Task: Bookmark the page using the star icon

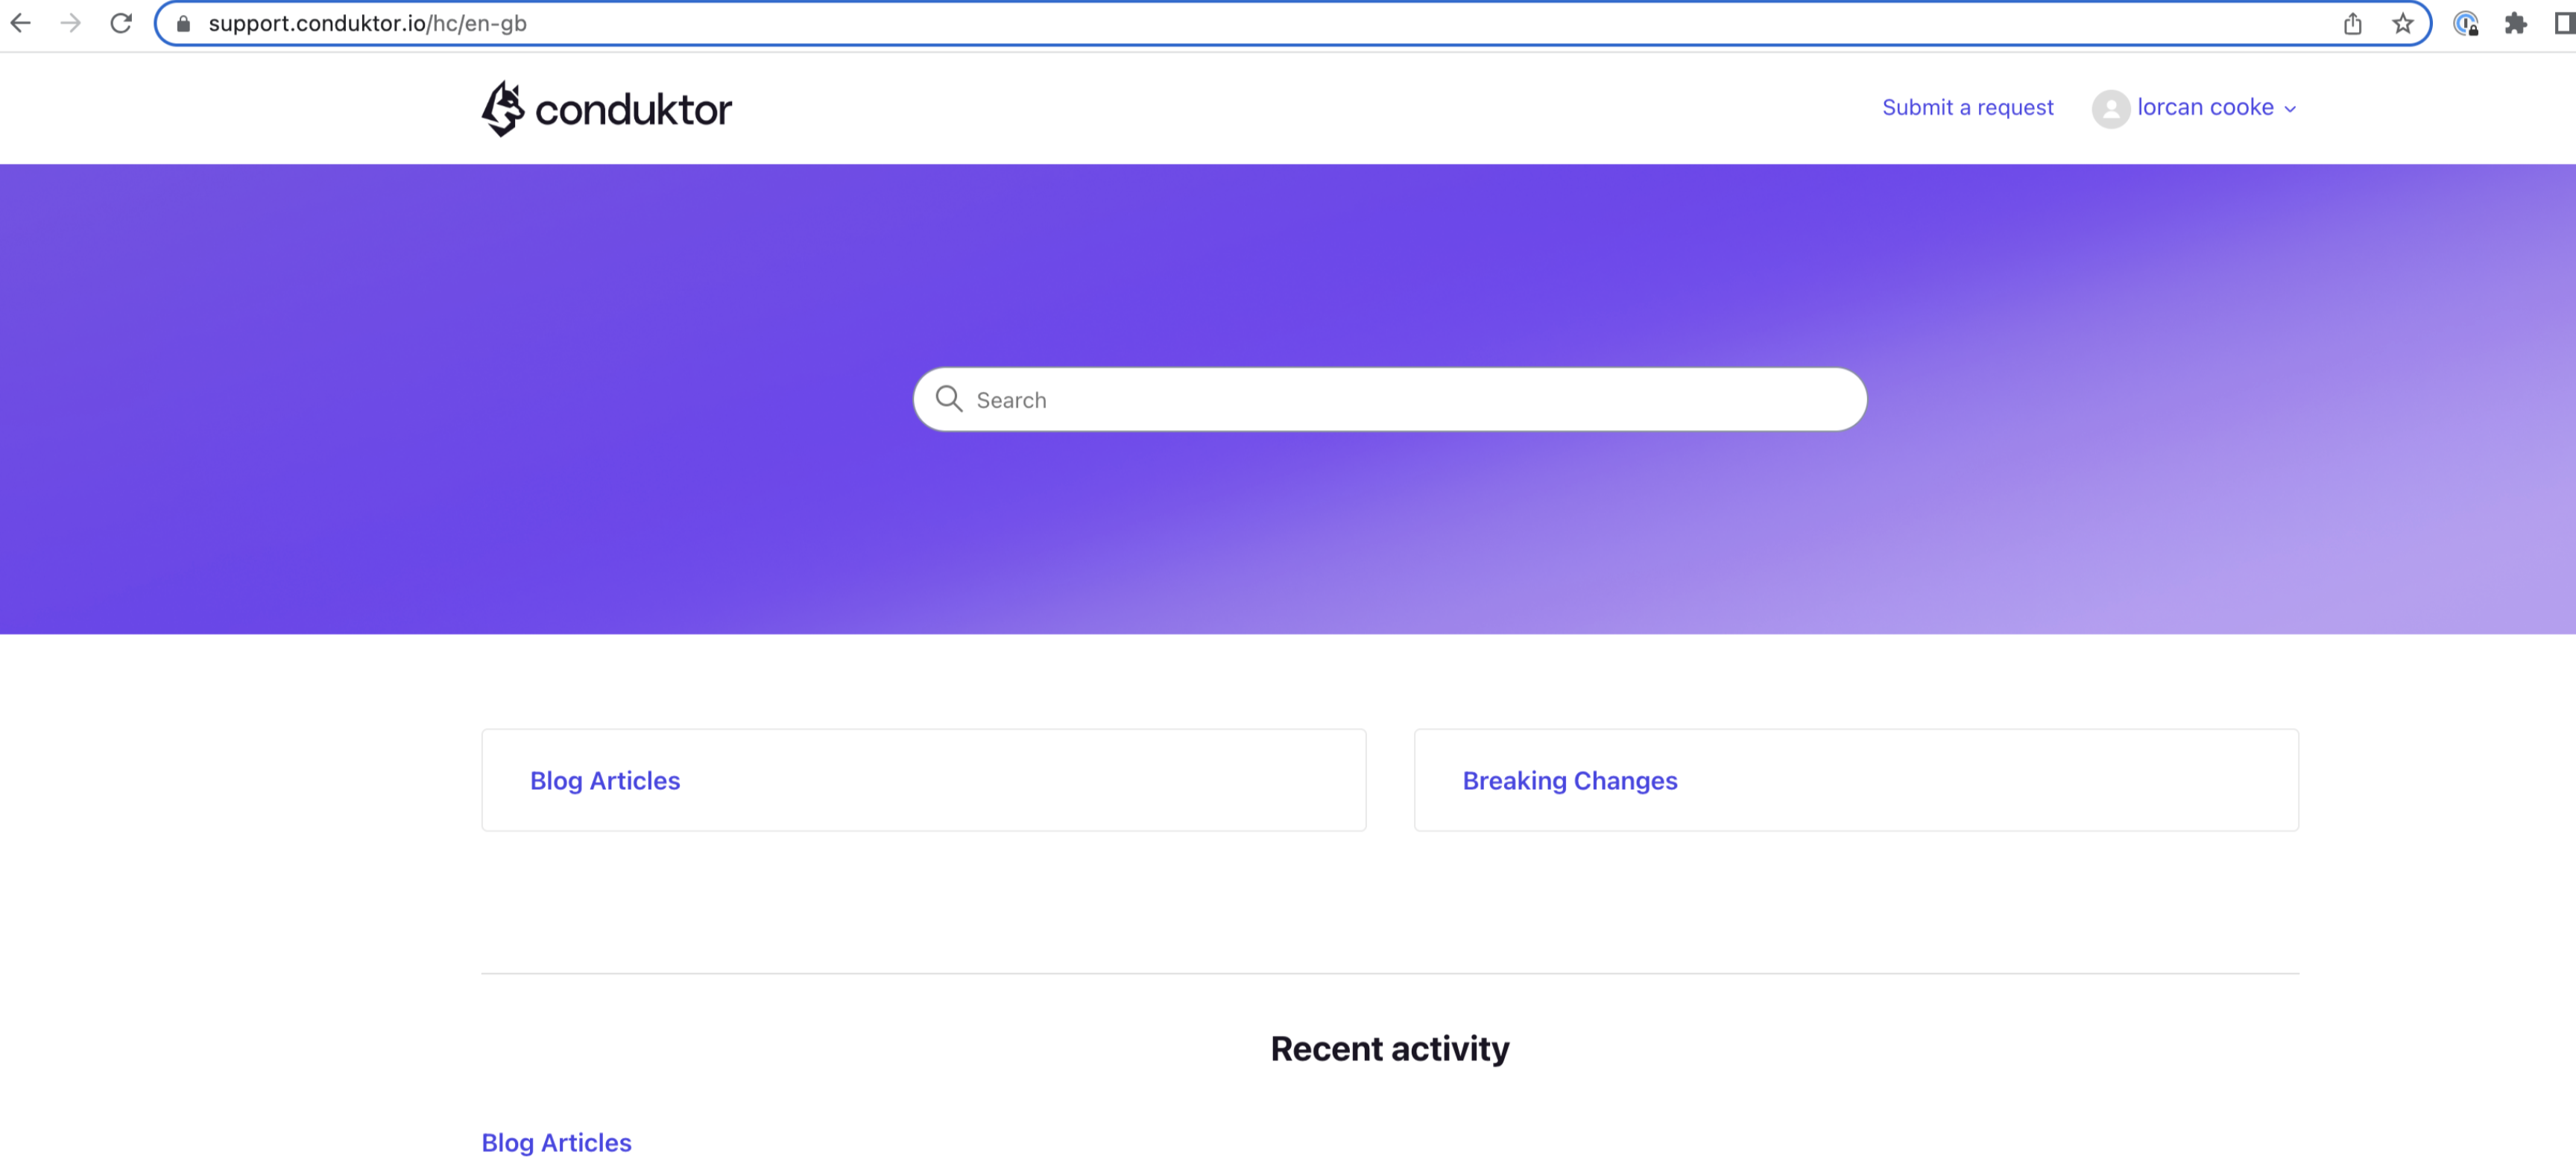Action: pyautogui.click(x=2402, y=23)
